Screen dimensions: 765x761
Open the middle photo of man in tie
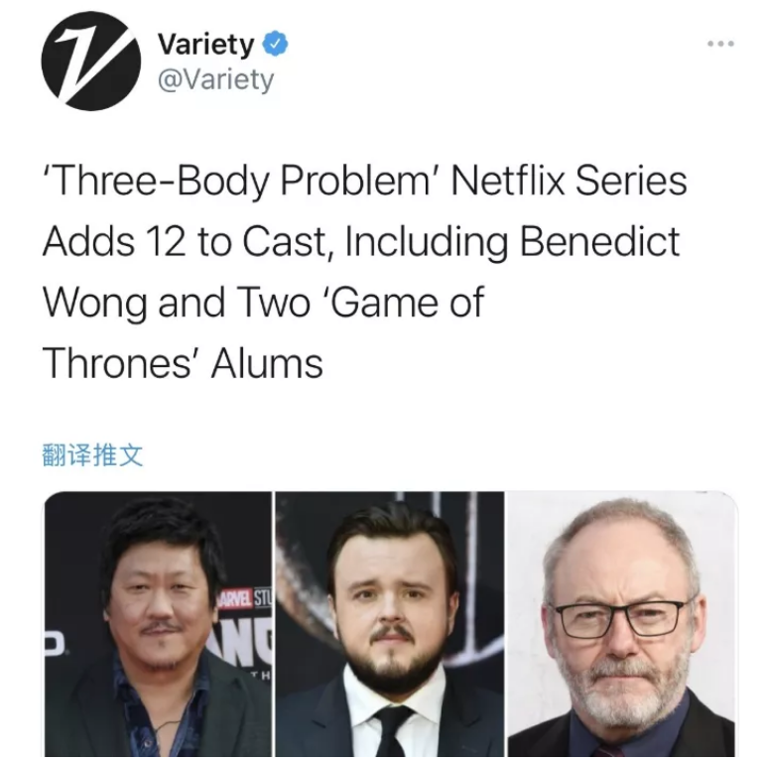pos(389,624)
